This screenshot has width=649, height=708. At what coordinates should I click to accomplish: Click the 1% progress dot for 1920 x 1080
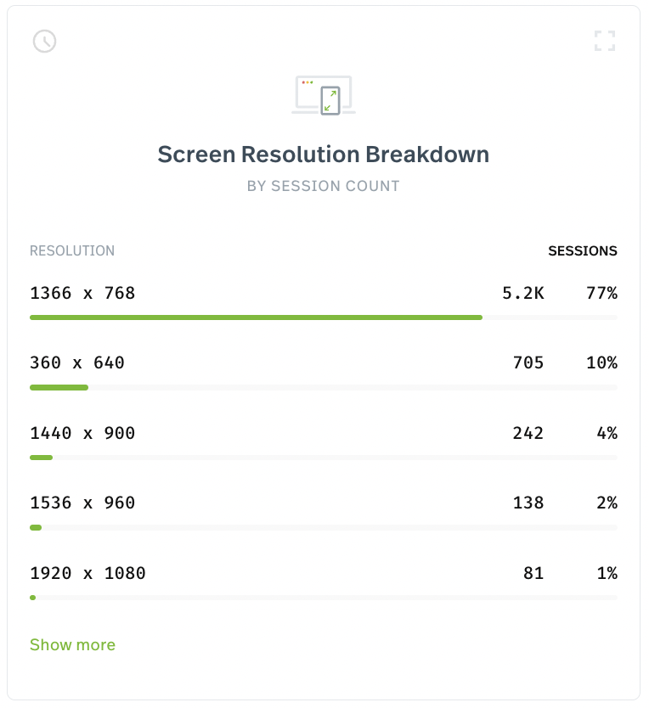(x=32, y=598)
